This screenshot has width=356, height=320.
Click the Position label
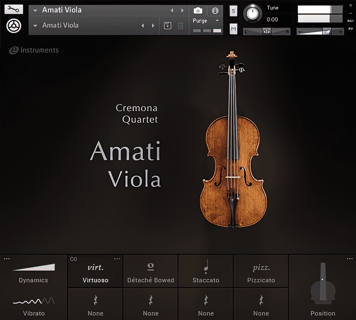click(323, 314)
